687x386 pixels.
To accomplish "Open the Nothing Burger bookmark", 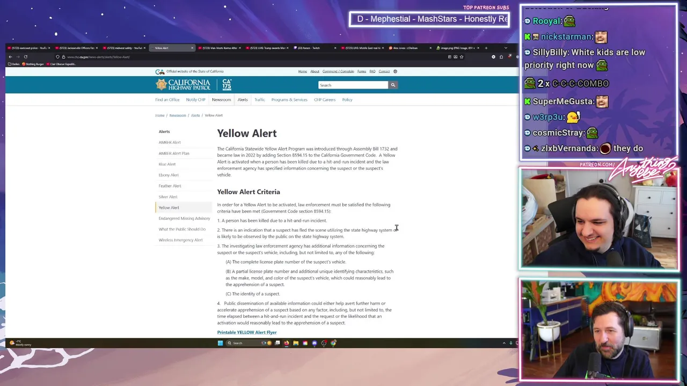I will 33,64.
